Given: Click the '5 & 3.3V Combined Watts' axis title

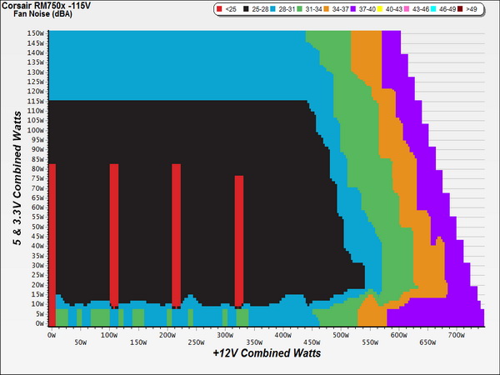Looking at the screenshot, I should click(x=17, y=178).
